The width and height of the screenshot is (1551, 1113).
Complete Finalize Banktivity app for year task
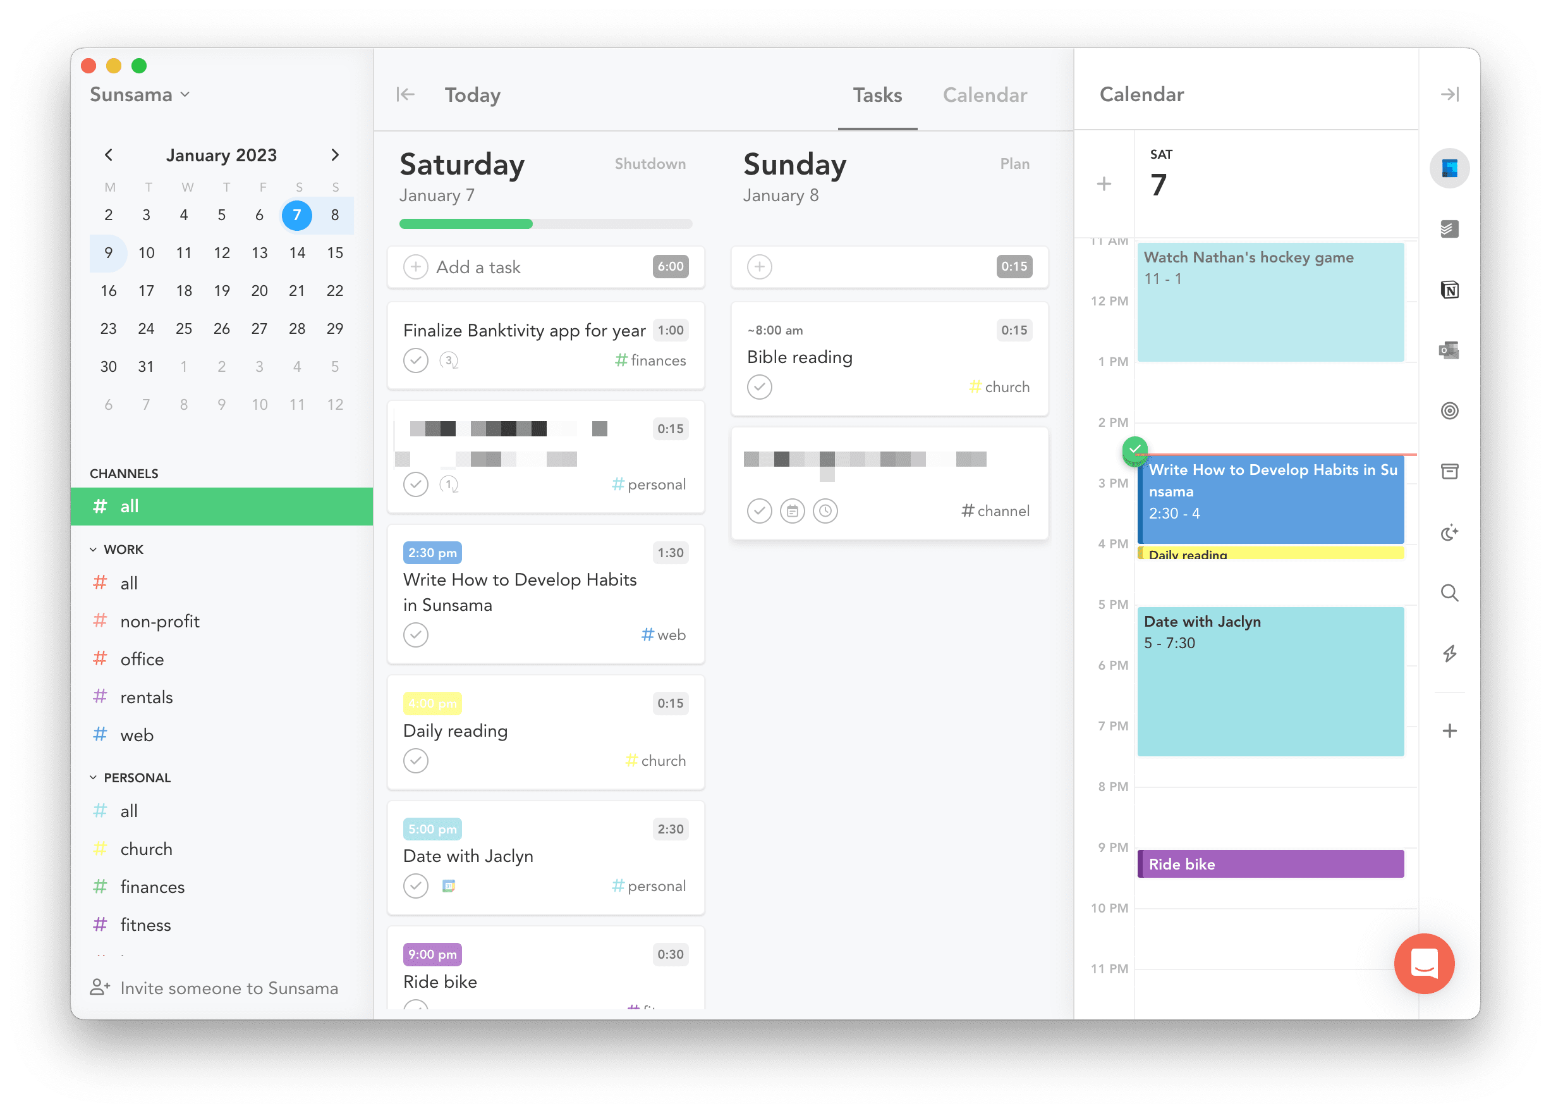tap(416, 360)
